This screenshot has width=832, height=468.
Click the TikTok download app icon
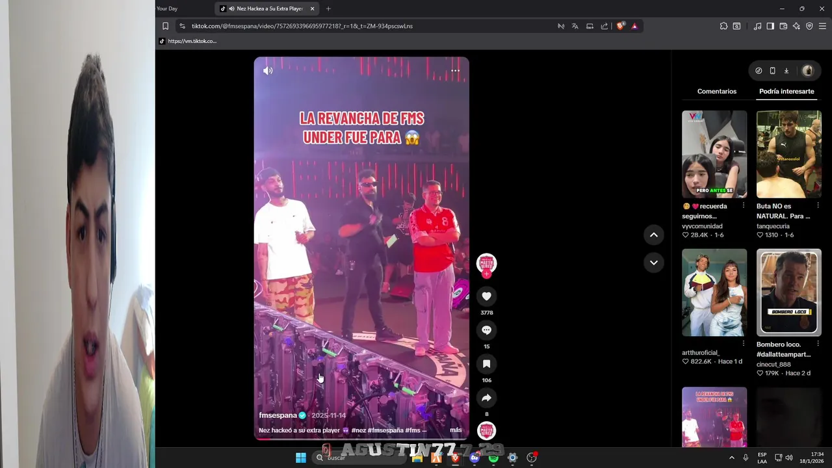point(786,71)
